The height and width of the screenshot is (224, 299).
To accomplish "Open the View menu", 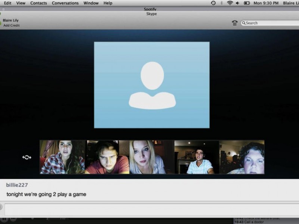I will (x=21, y=3).
